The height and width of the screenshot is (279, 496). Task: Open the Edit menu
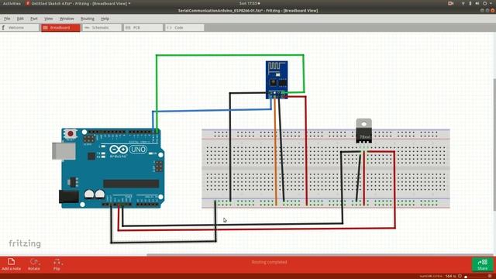tap(20, 19)
